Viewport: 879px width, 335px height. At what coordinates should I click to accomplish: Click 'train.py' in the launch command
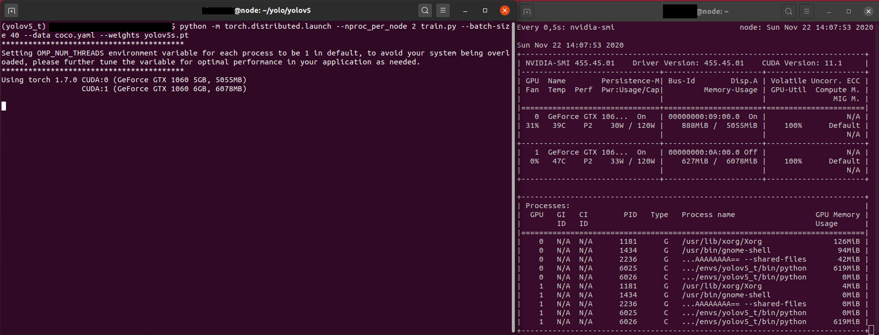439,26
